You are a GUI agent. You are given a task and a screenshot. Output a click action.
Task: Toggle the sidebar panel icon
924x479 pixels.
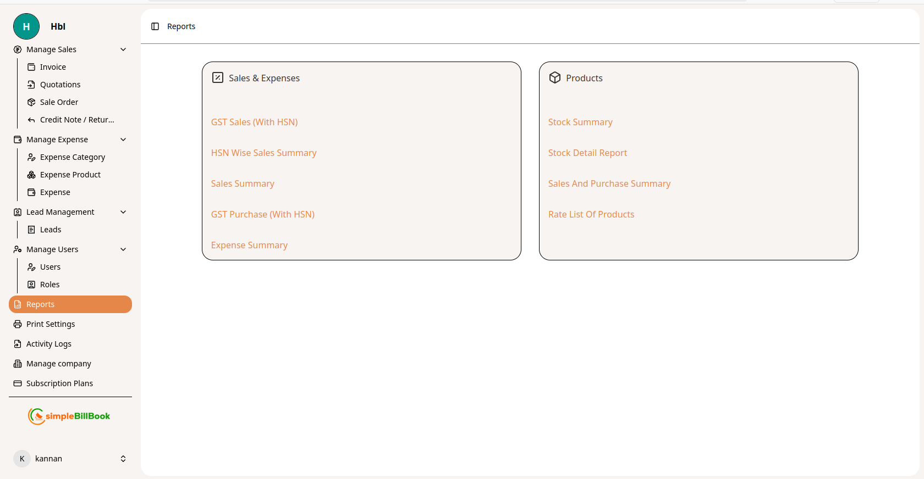point(155,26)
